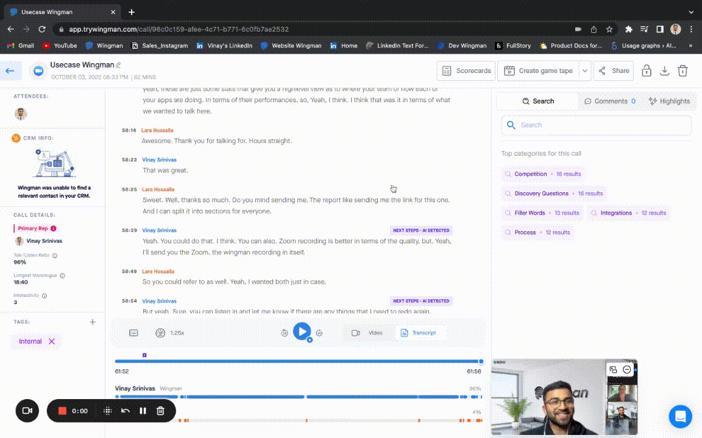The image size is (702, 438).
Task: Open a new browser tab
Action: coord(131,12)
